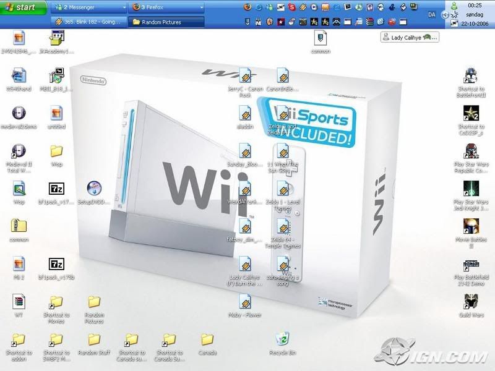The width and height of the screenshot is (495, 371).
Task: Open the MBII_B18 installer icon
Action: point(56,80)
